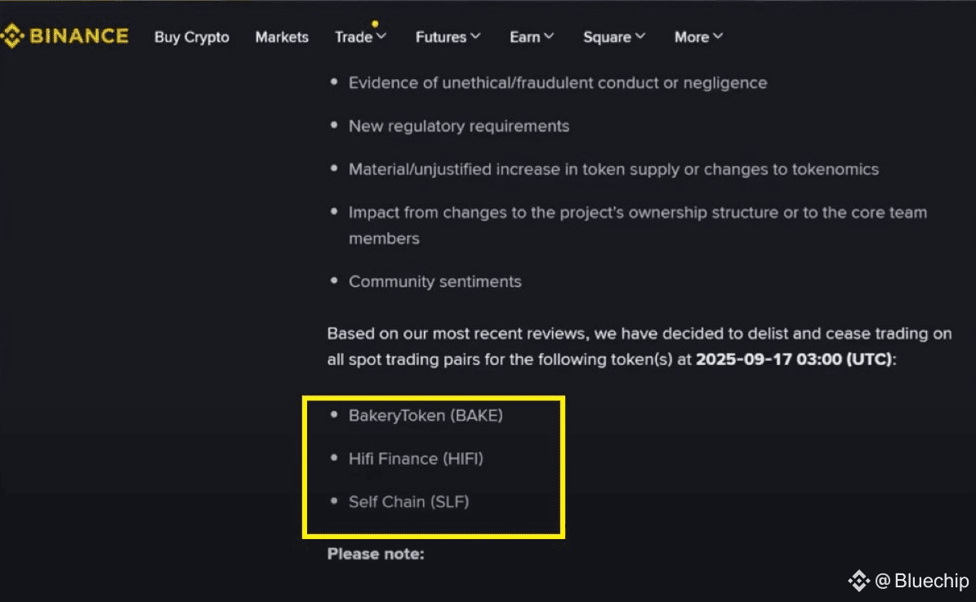Expand the Trade dropdown chevron
The width and height of the screenshot is (976, 602).
coord(381,37)
